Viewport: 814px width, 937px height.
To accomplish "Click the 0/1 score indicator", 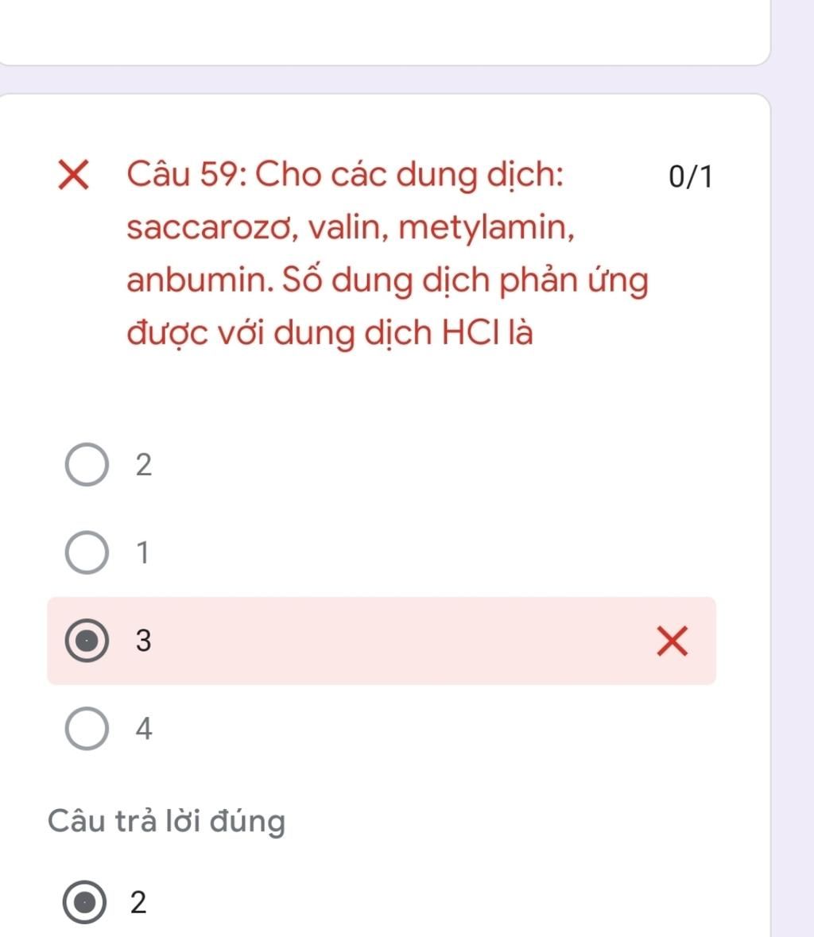I will 690,177.
